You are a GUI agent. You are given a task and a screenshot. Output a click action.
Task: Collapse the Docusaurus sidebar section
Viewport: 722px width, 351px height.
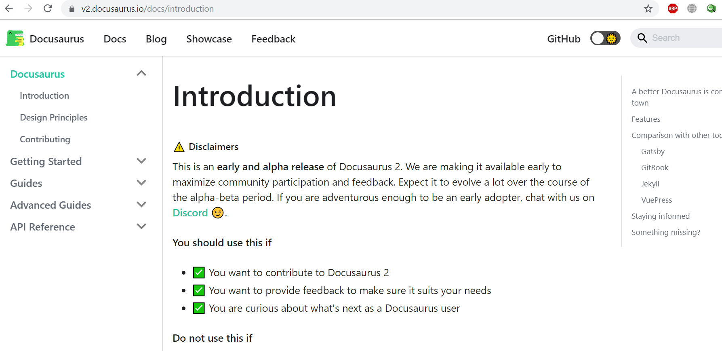[141, 74]
